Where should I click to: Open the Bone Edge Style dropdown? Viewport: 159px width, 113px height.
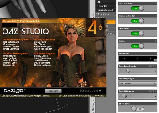pyautogui.click(x=138, y=84)
